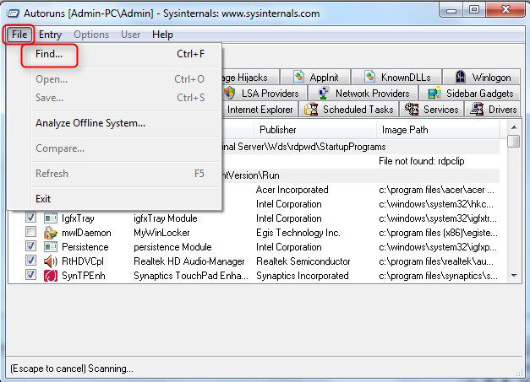Click the Realtek Semiconductor publisher cell

[x=303, y=261]
